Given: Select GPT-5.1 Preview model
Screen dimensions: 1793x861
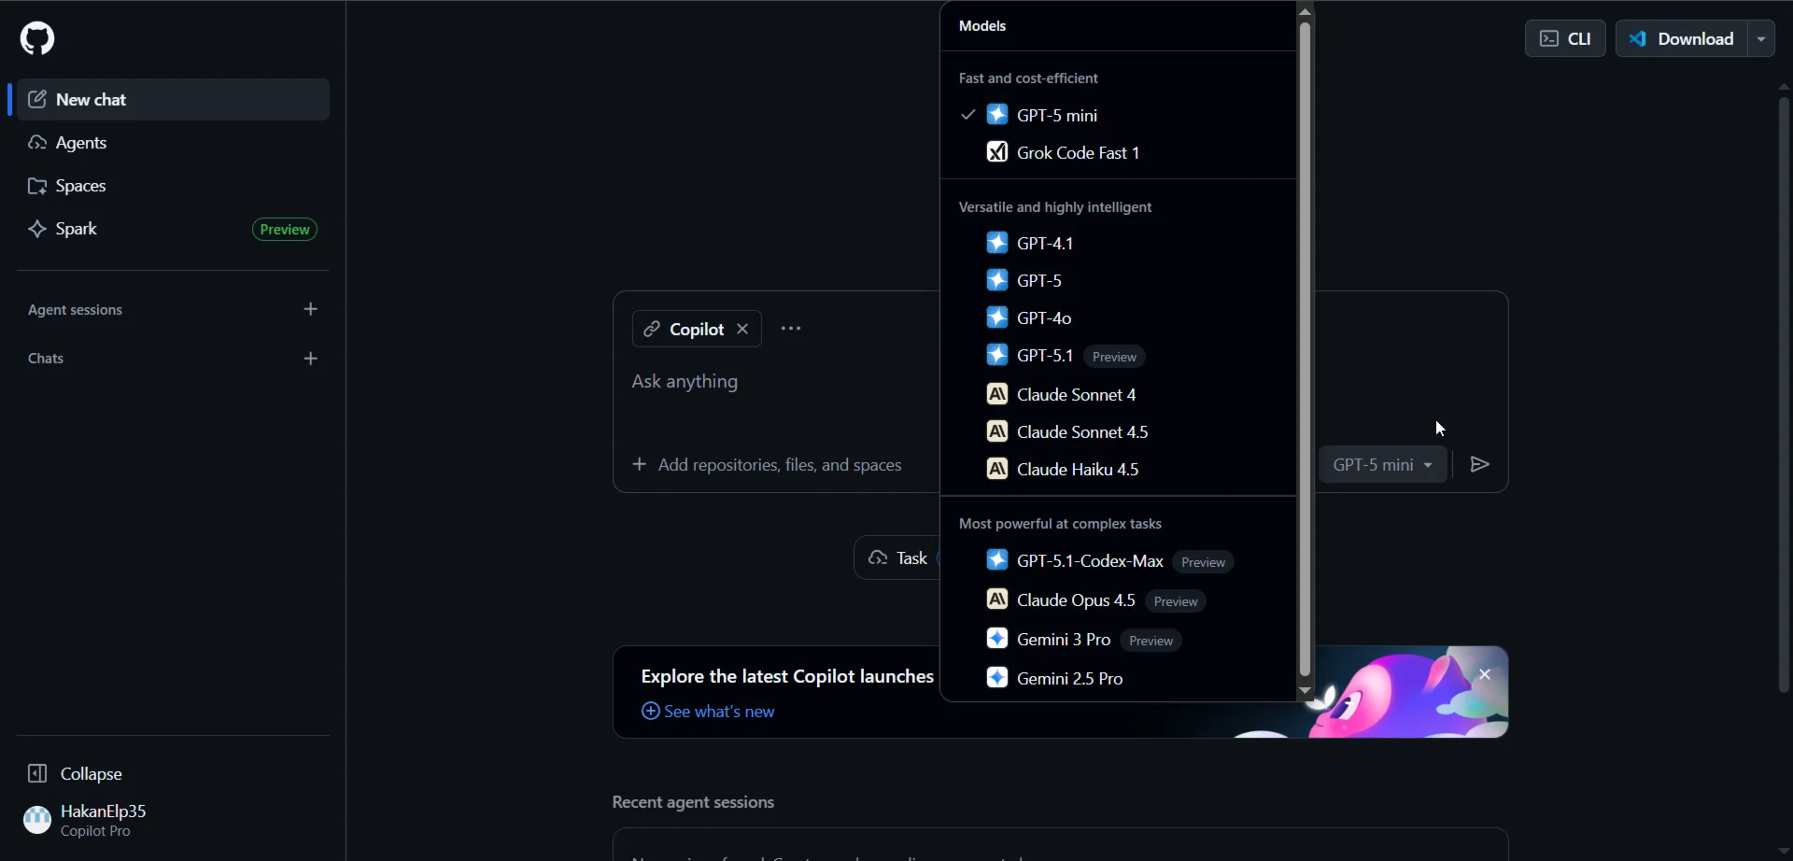Looking at the screenshot, I should tap(1118, 356).
